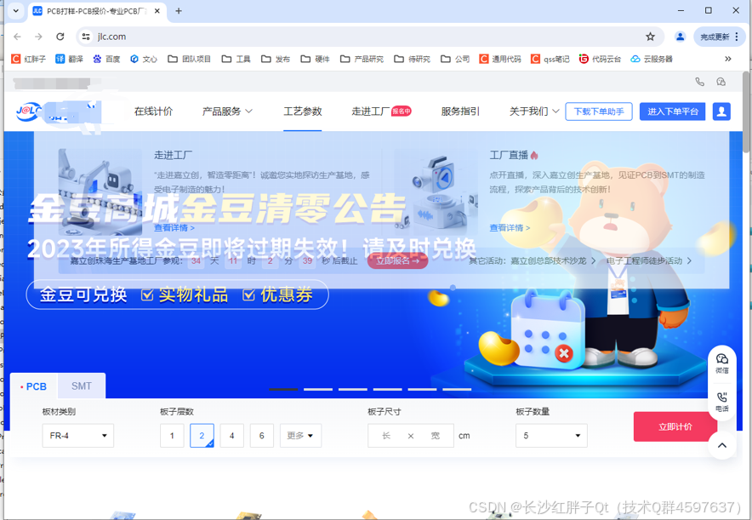Open 走进工厂 in the navigation
This screenshot has height=520, width=752.
coord(370,111)
